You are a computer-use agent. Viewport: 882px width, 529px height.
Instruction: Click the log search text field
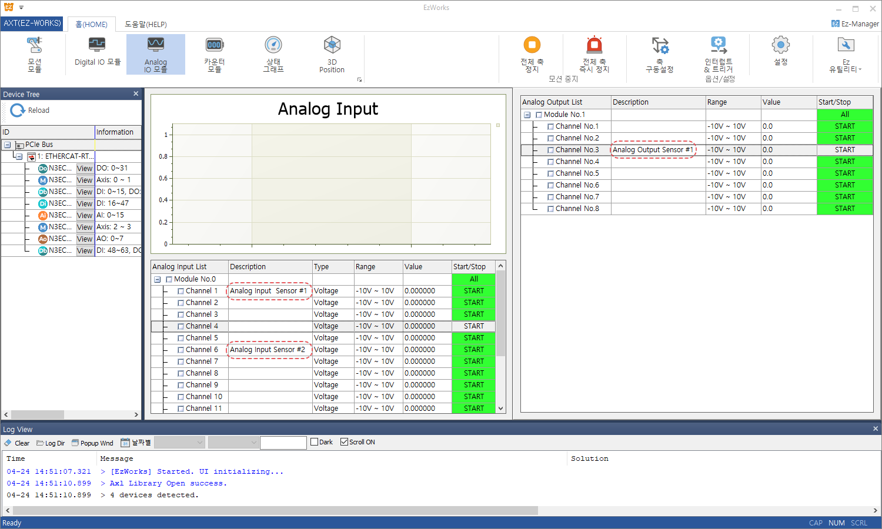[283, 443]
